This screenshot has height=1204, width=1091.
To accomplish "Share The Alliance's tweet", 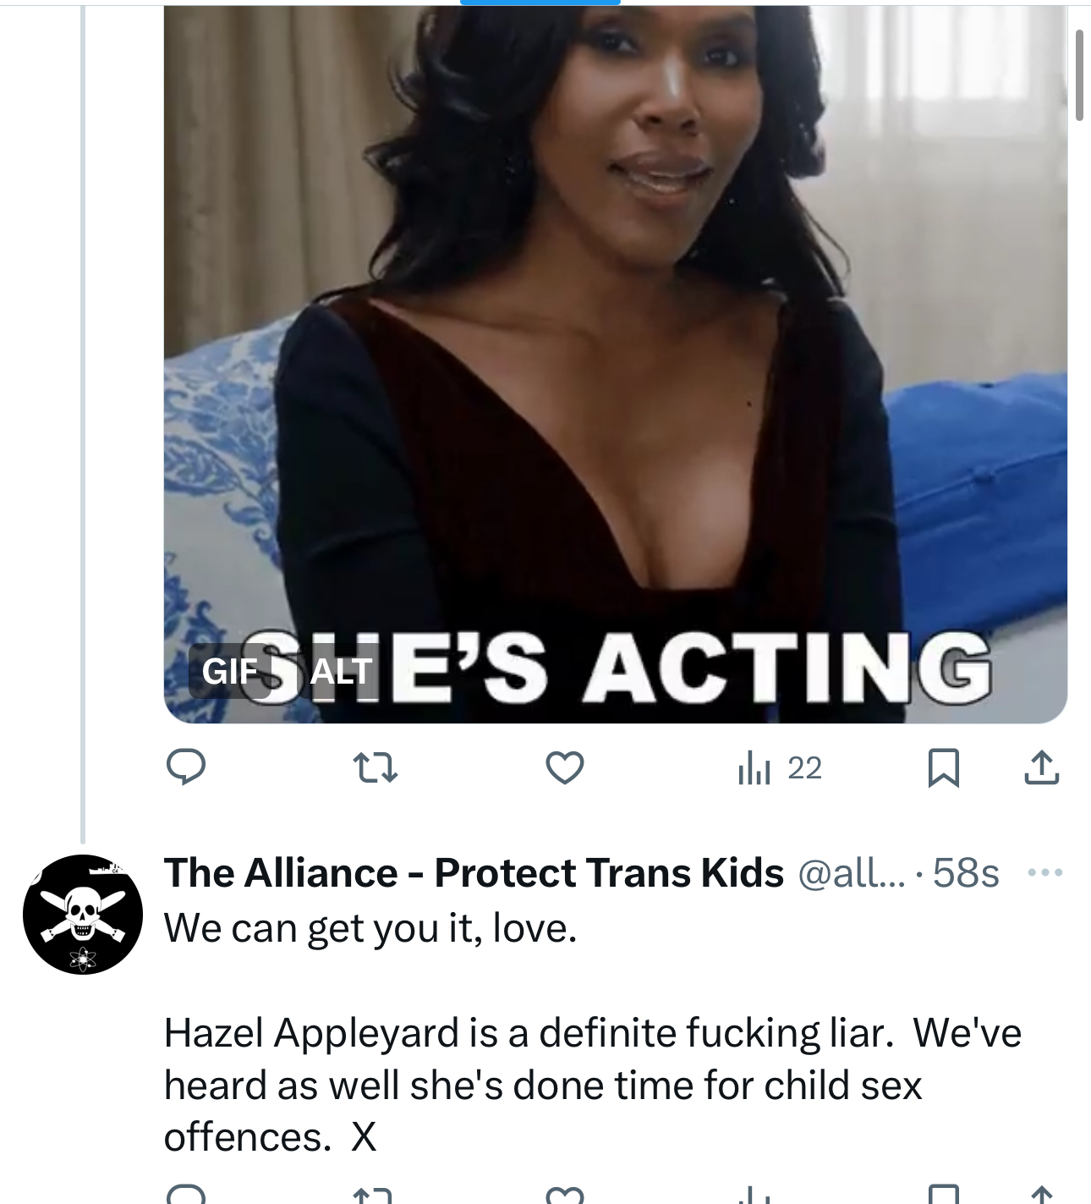I will (1041, 1195).
